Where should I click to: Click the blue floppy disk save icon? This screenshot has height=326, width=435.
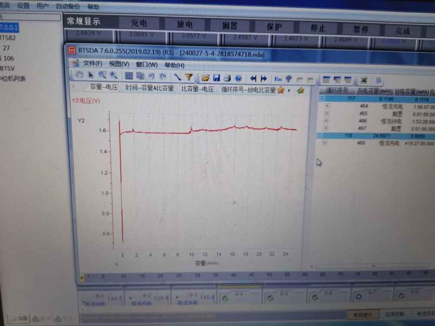click(217, 78)
